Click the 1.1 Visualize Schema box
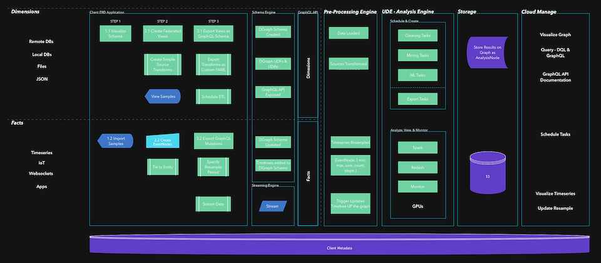The width and height of the screenshot is (601, 263). (x=115, y=33)
